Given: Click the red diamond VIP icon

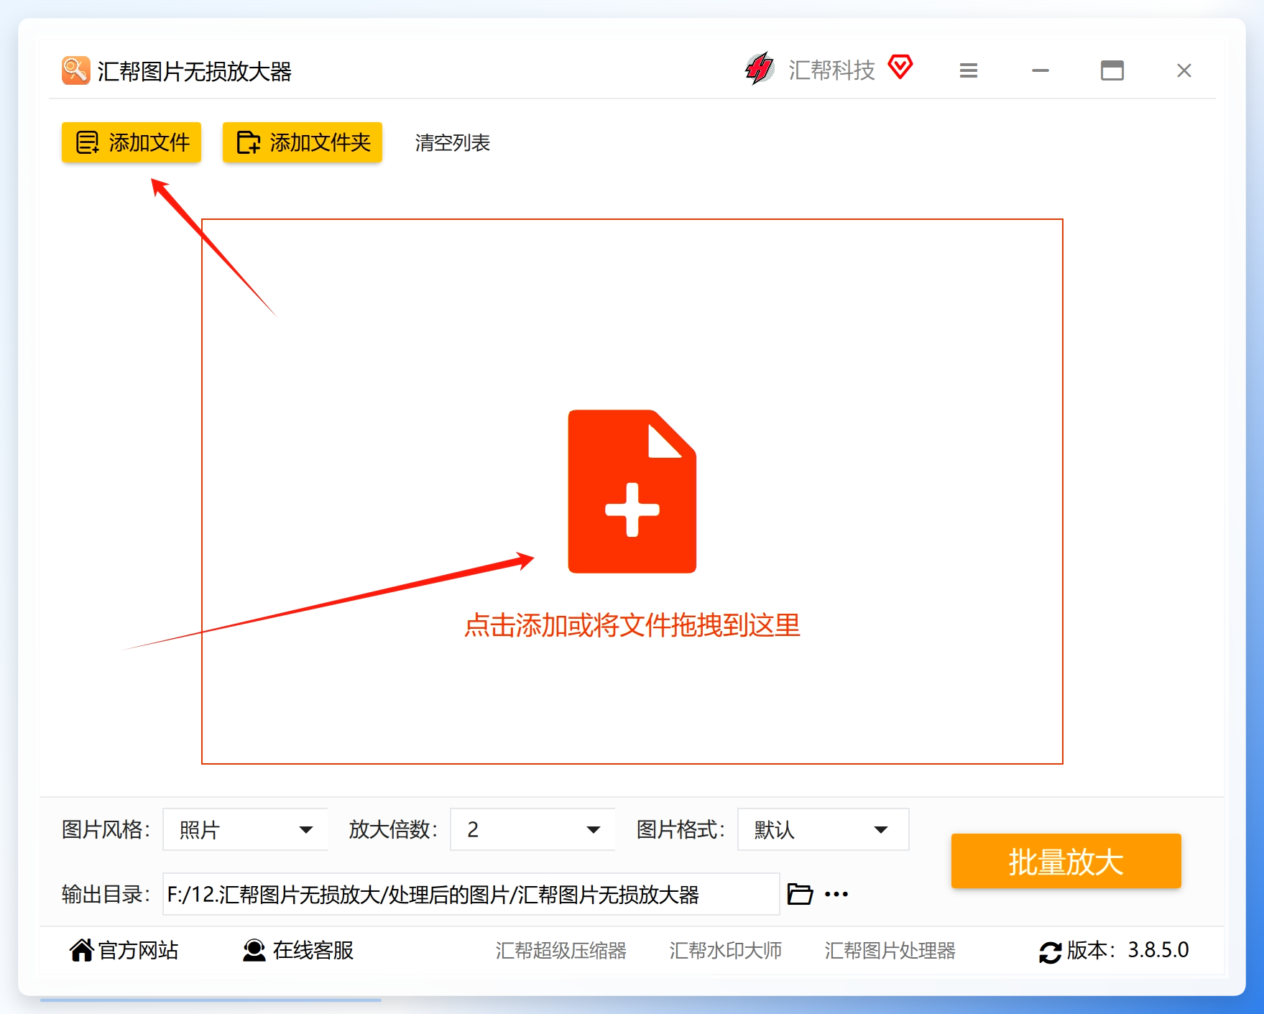Looking at the screenshot, I should (x=900, y=67).
